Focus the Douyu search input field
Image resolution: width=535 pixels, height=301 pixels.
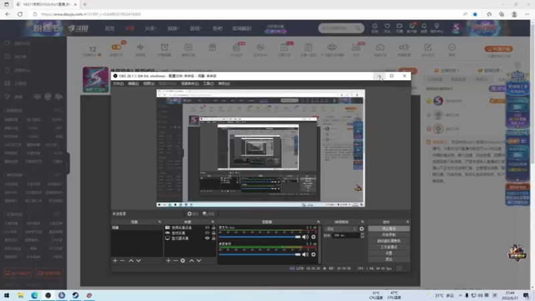(x=337, y=28)
